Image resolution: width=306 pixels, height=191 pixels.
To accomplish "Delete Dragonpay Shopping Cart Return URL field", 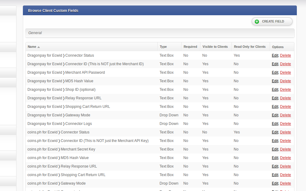I will tap(285, 107).
